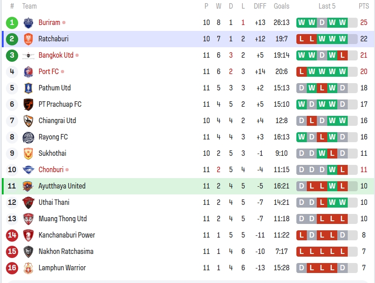Click the Team column header

click(30, 6)
